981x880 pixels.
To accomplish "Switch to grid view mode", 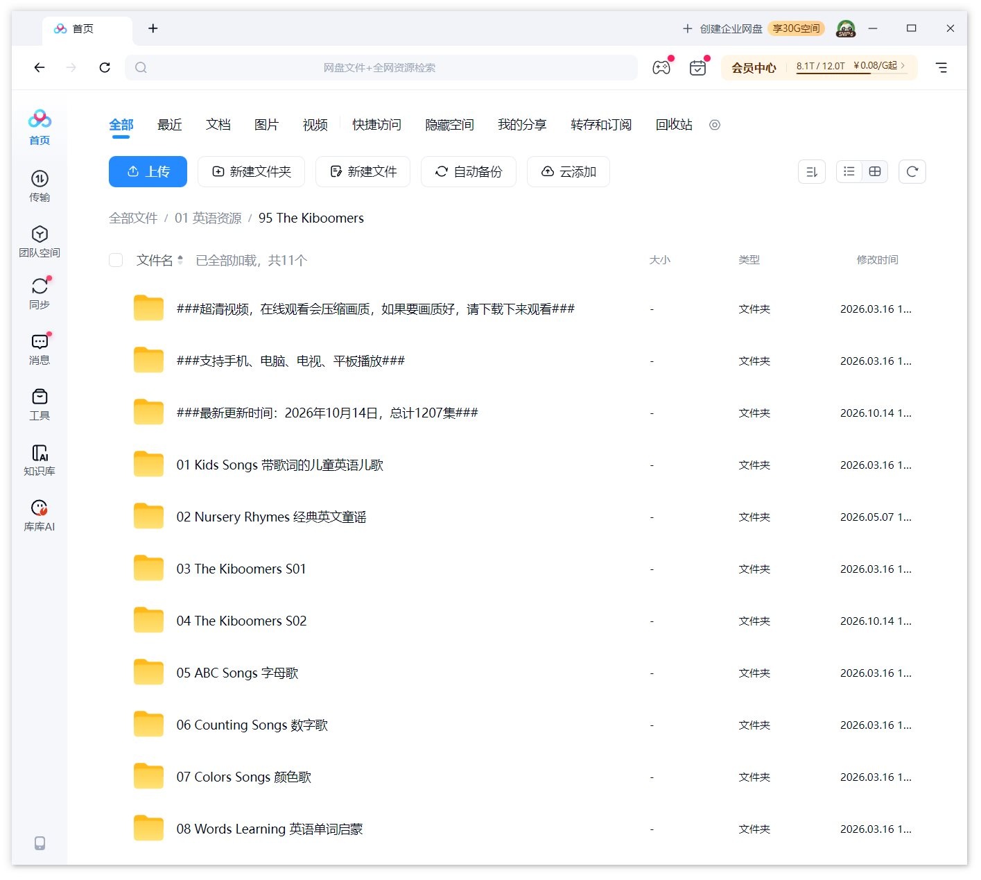I will coord(875,171).
